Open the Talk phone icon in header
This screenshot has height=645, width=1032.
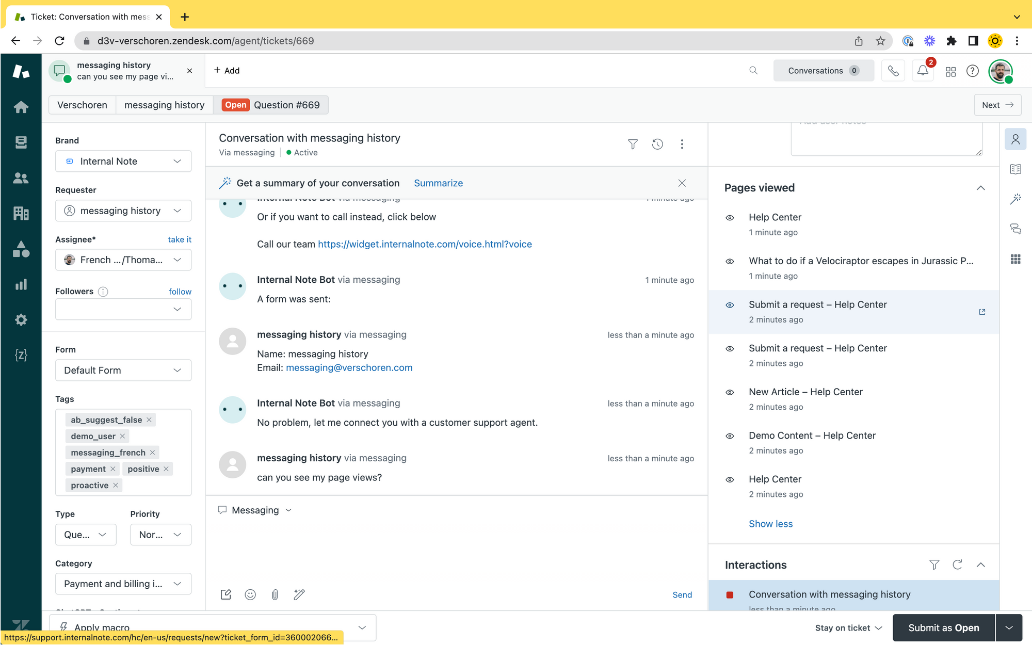point(893,71)
